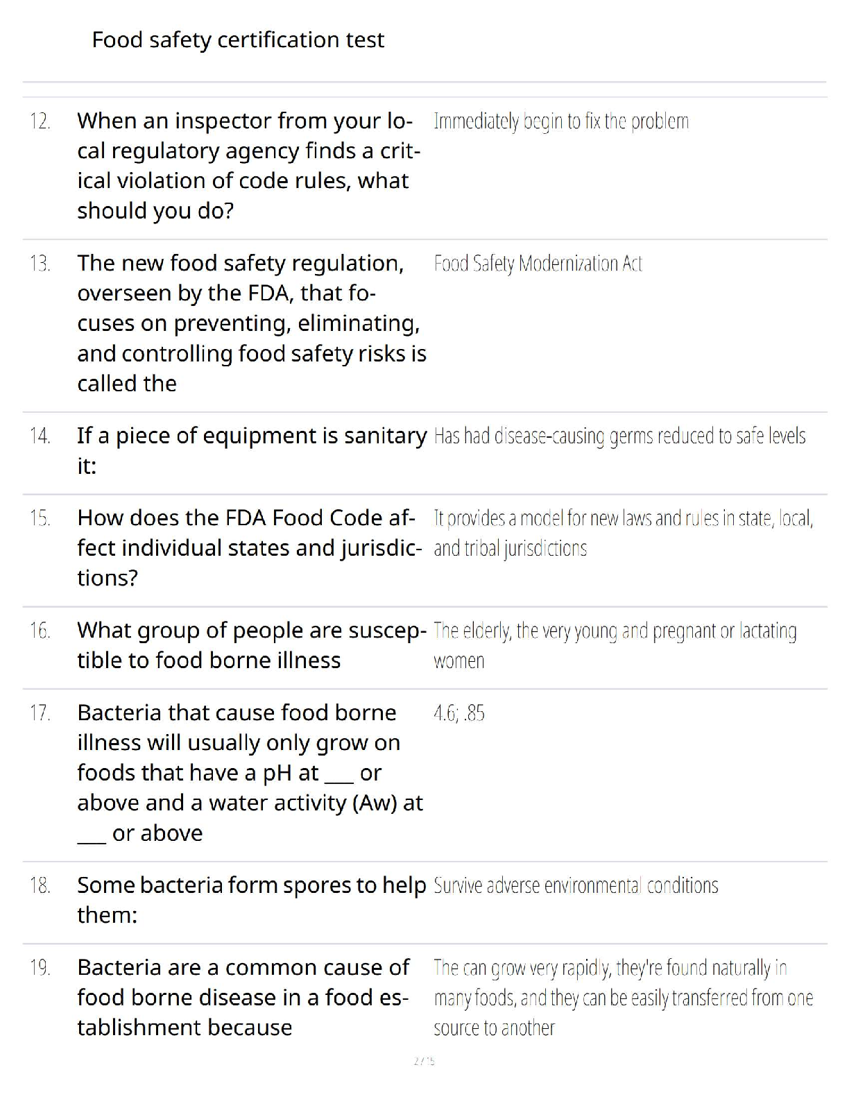
Task: Select the susceptible group of people question
Action: click(x=251, y=645)
